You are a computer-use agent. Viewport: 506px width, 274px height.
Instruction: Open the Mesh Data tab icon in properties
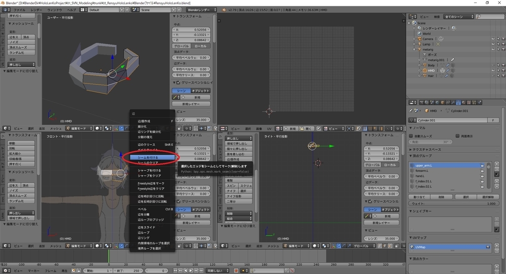point(458,103)
